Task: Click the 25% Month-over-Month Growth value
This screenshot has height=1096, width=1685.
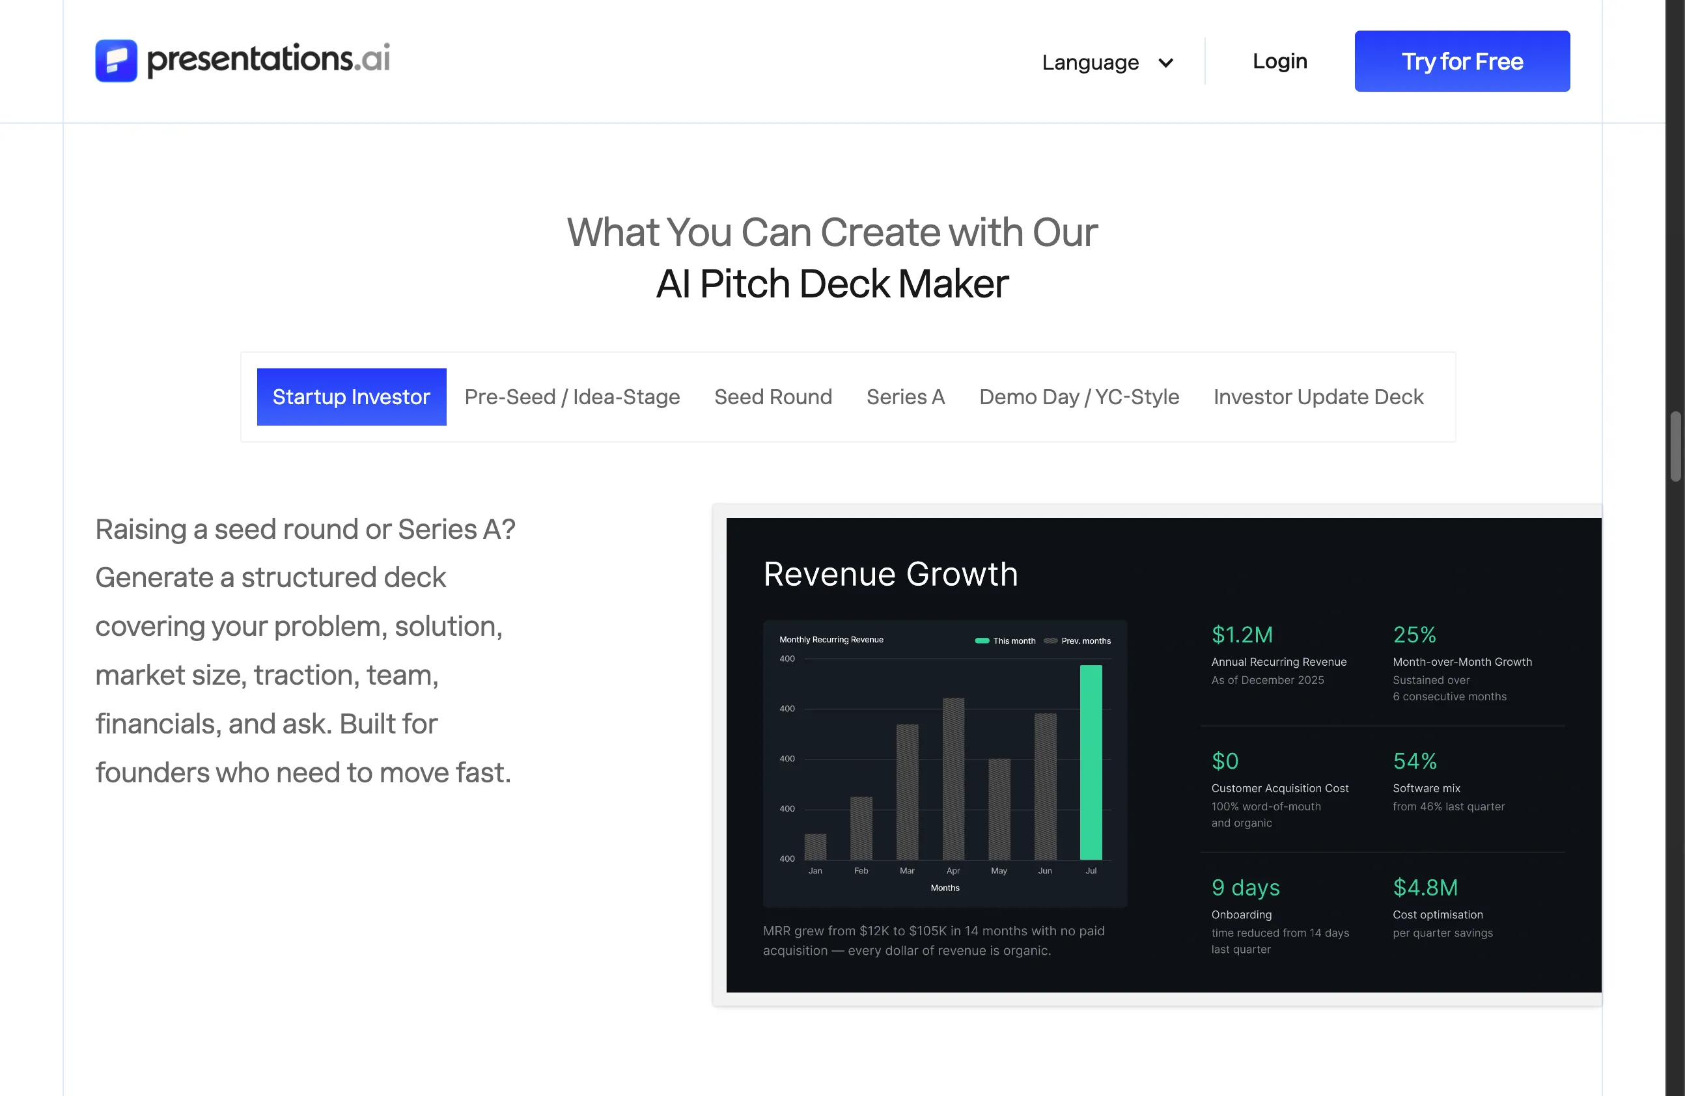Action: click(x=1414, y=635)
